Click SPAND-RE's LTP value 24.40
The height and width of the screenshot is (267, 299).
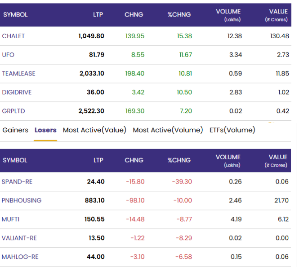tap(96, 182)
